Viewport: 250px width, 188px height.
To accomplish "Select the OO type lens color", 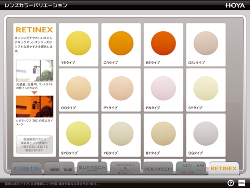I will tap(79, 90).
